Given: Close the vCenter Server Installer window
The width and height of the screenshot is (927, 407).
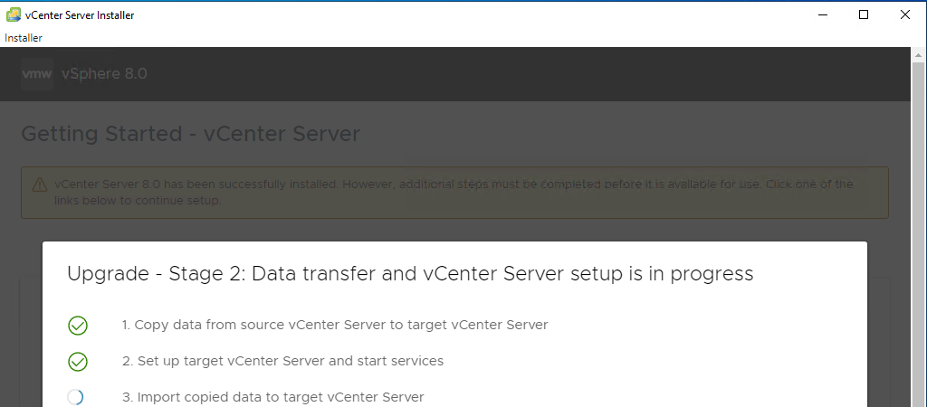Looking at the screenshot, I should click(905, 14).
